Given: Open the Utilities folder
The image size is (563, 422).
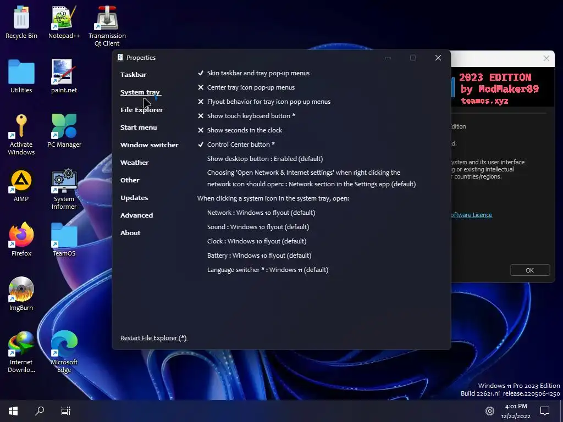Looking at the screenshot, I should [21, 76].
